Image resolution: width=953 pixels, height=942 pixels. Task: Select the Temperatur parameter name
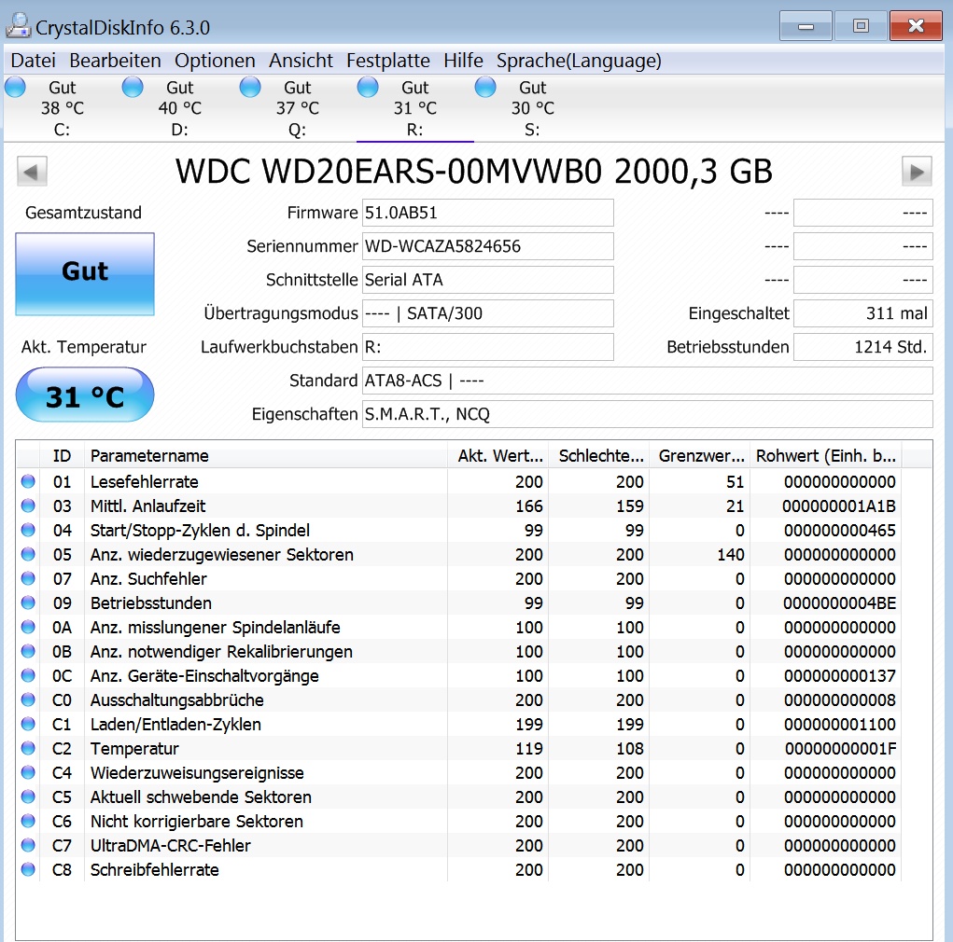coord(135,749)
